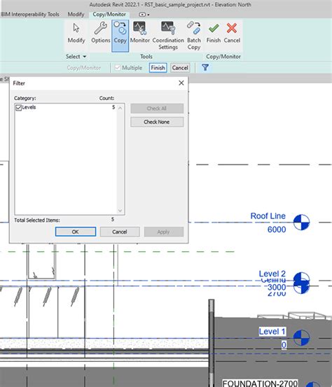Launch the Batch Copy tool
This screenshot has width=332, height=387.
(193, 36)
